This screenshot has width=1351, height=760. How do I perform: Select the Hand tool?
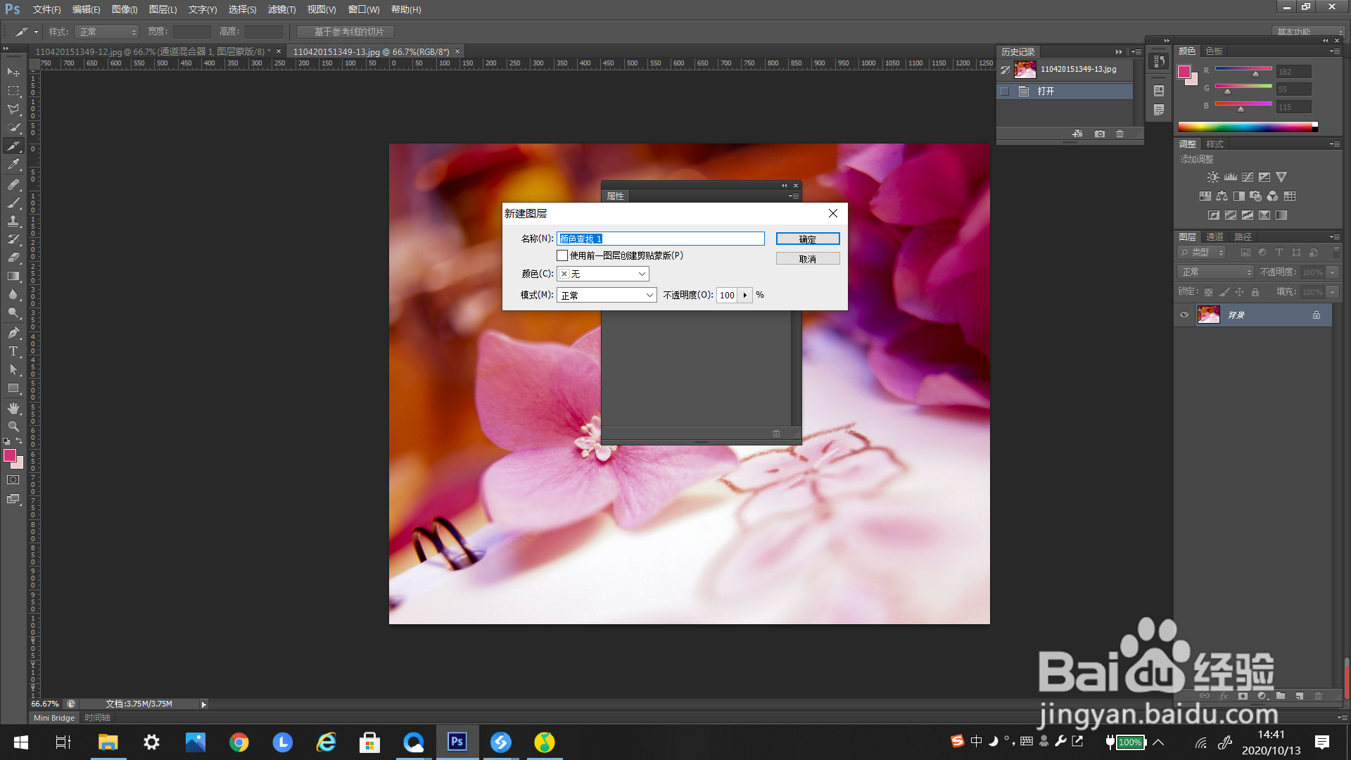tap(13, 408)
